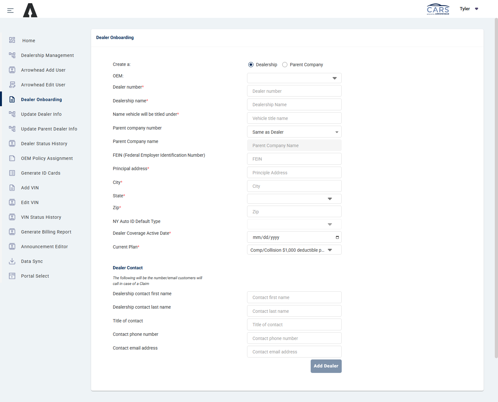Open Arrowhead Add User via its user-card icon
Viewport: 498px width, 402px height.
point(12,70)
